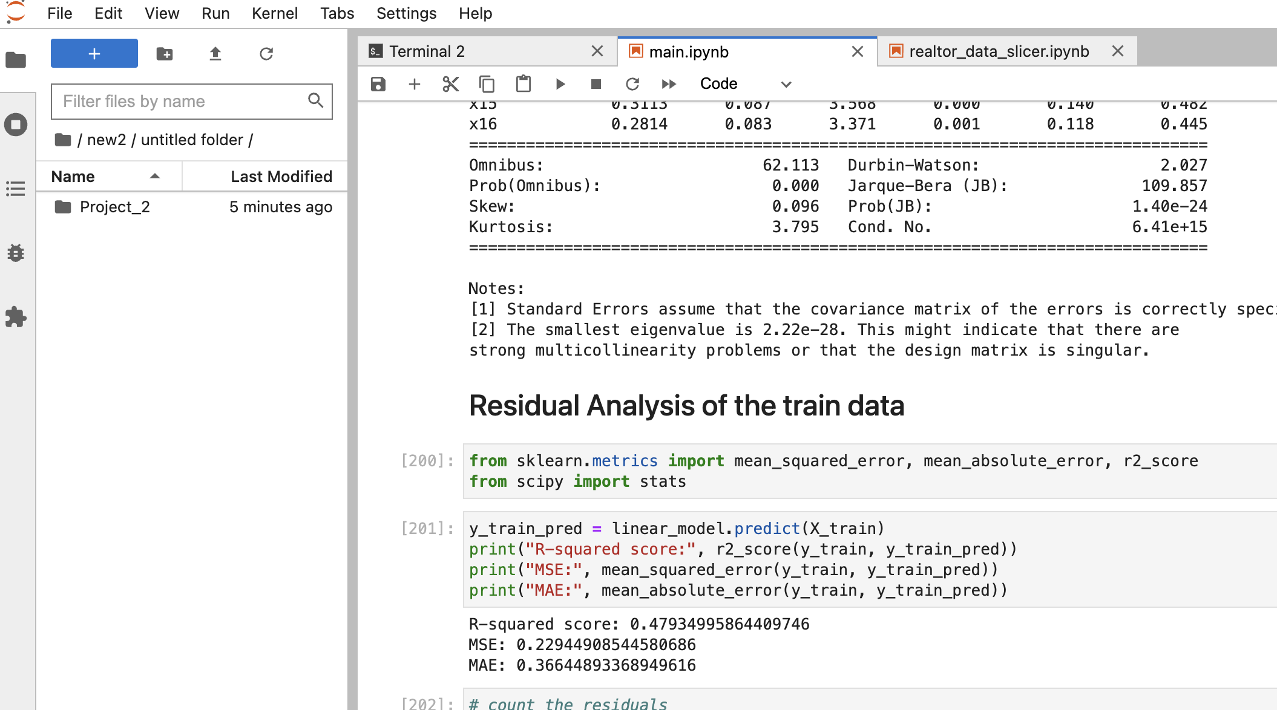Open the Kernel menu
This screenshot has width=1277, height=710.
(x=275, y=13)
